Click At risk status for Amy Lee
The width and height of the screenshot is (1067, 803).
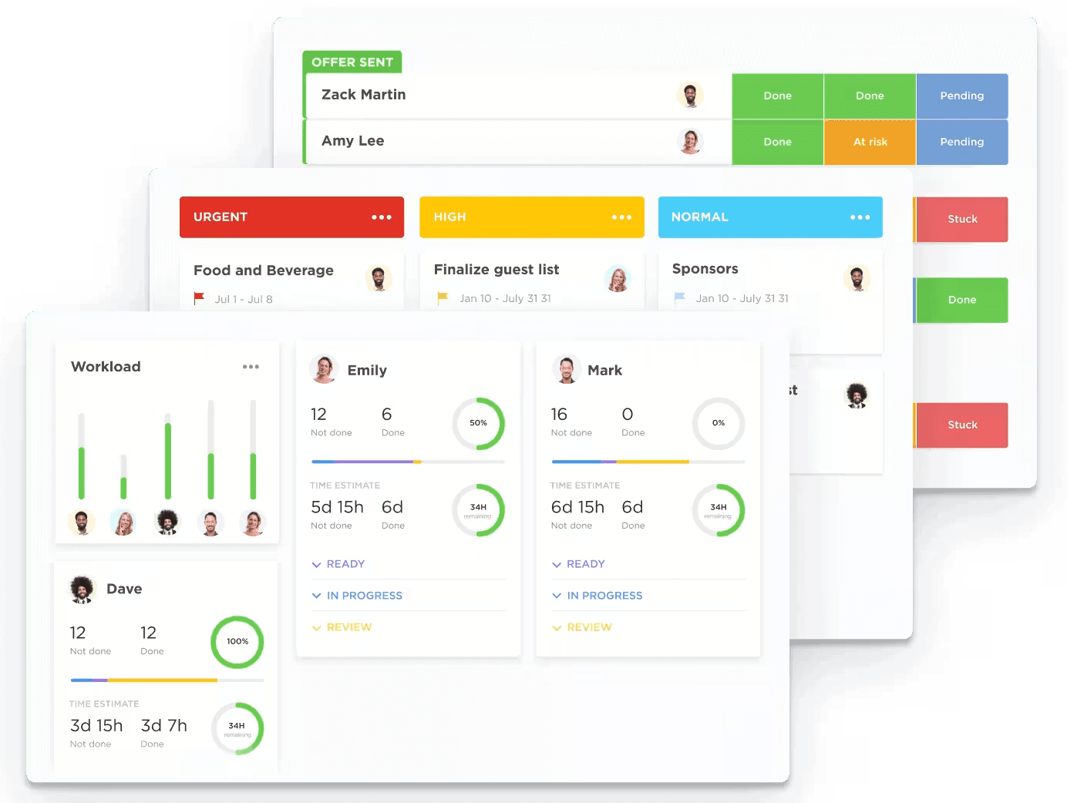(x=870, y=142)
